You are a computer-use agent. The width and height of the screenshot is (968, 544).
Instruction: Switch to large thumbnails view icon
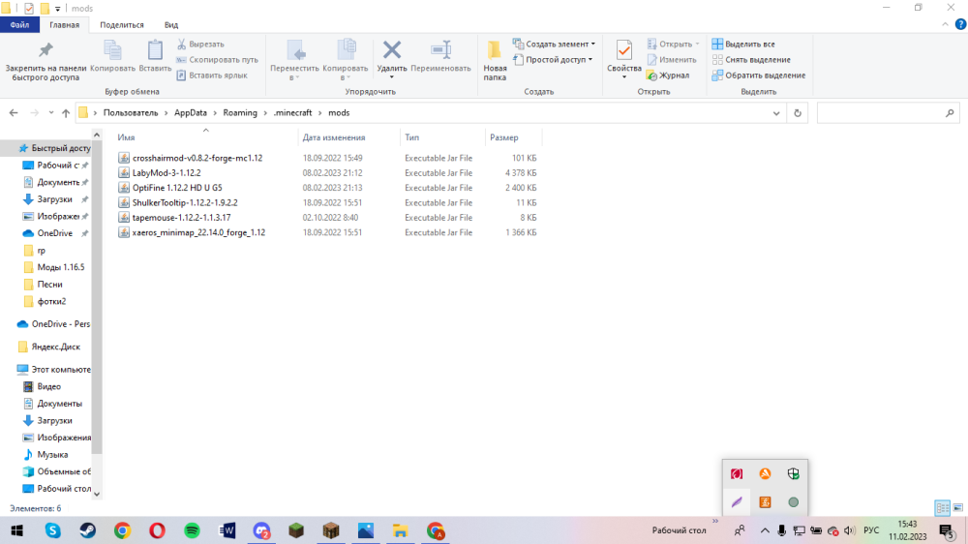957,507
